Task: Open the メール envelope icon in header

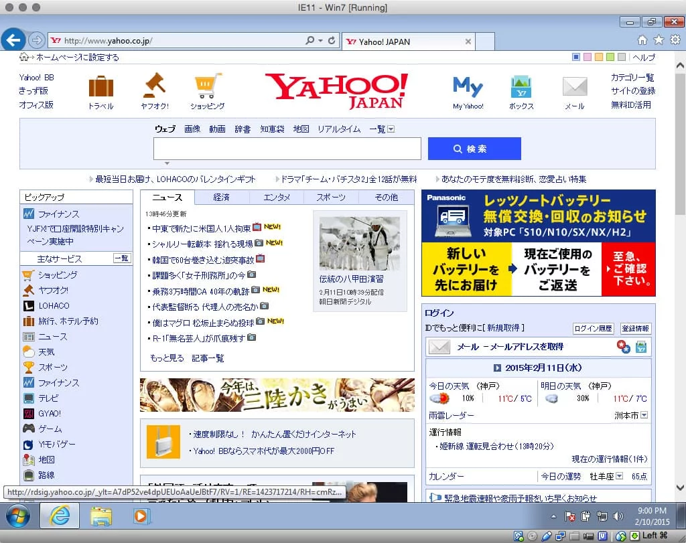Action: click(574, 86)
